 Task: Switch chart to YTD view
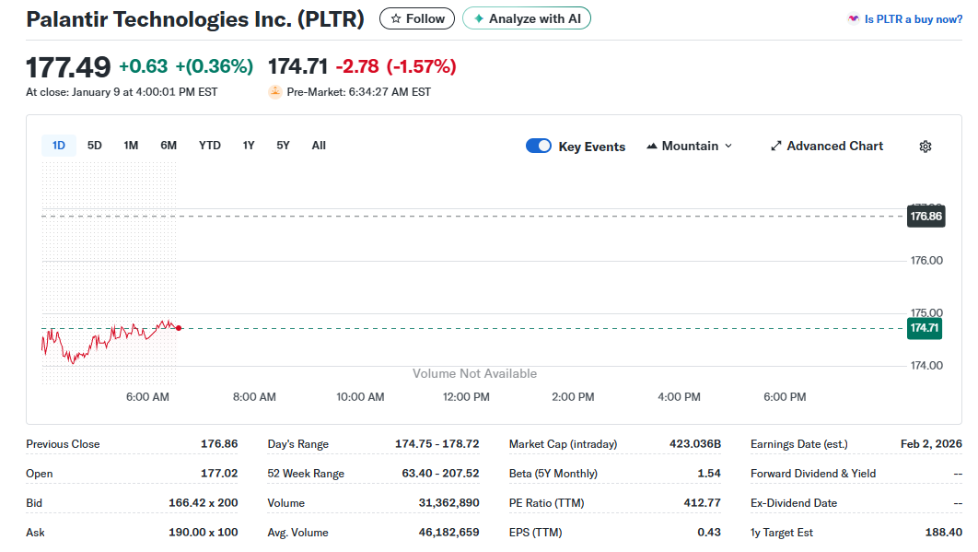[x=208, y=145]
